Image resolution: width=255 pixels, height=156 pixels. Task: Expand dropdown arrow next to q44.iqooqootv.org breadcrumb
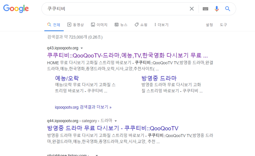[x=116, y=121]
